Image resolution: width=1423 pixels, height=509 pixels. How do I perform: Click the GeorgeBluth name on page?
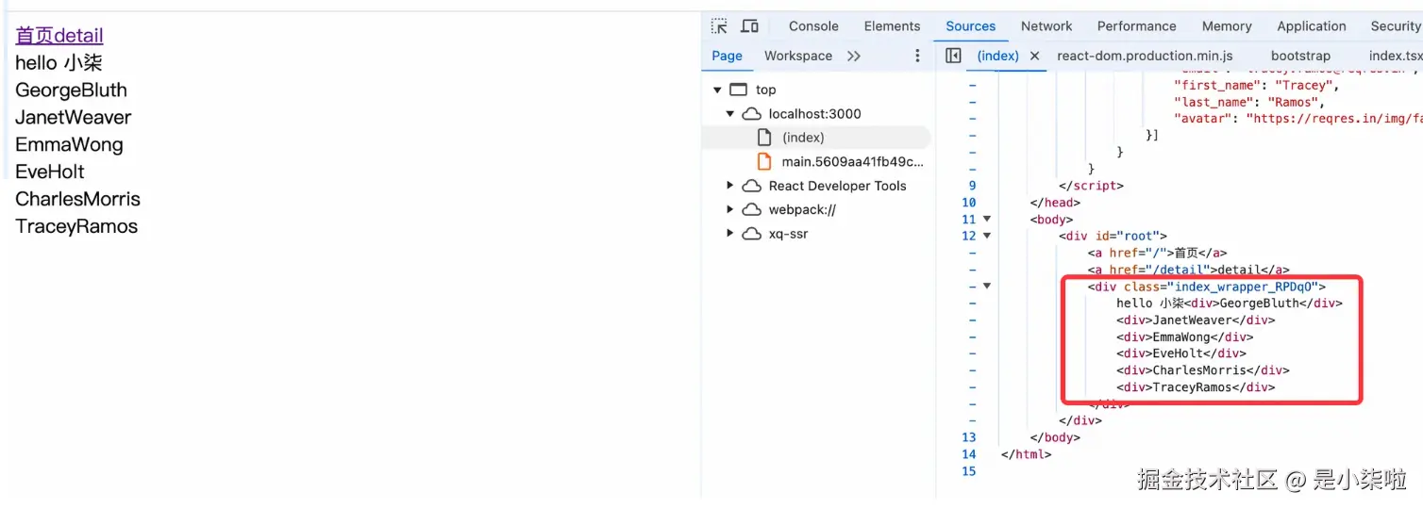71,90
